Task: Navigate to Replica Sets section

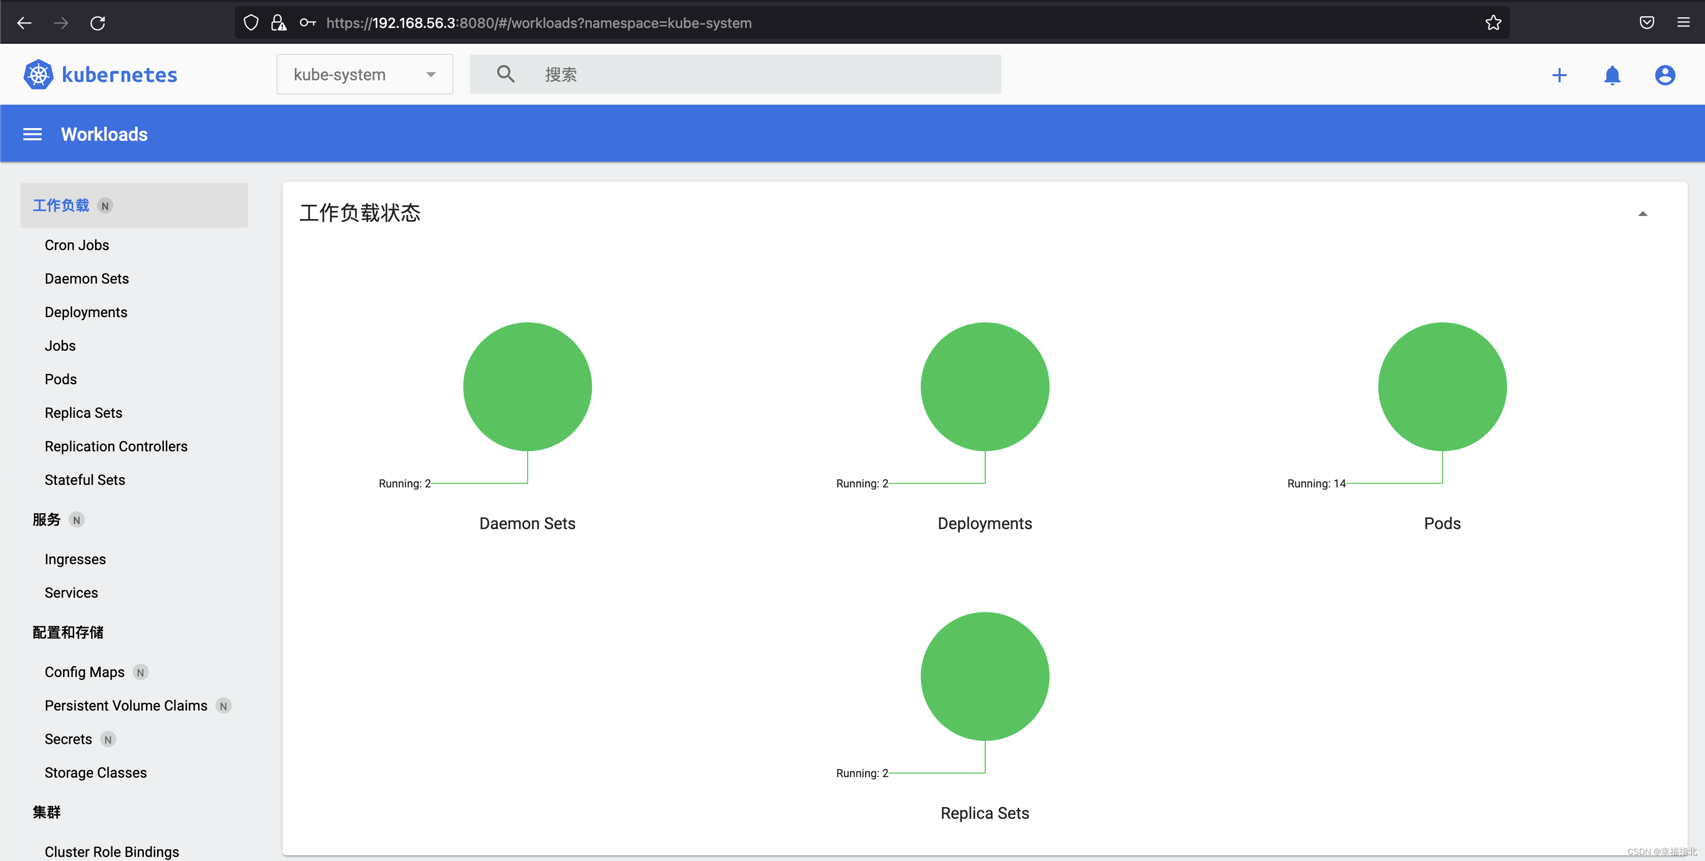Action: click(x=83, y=412)
